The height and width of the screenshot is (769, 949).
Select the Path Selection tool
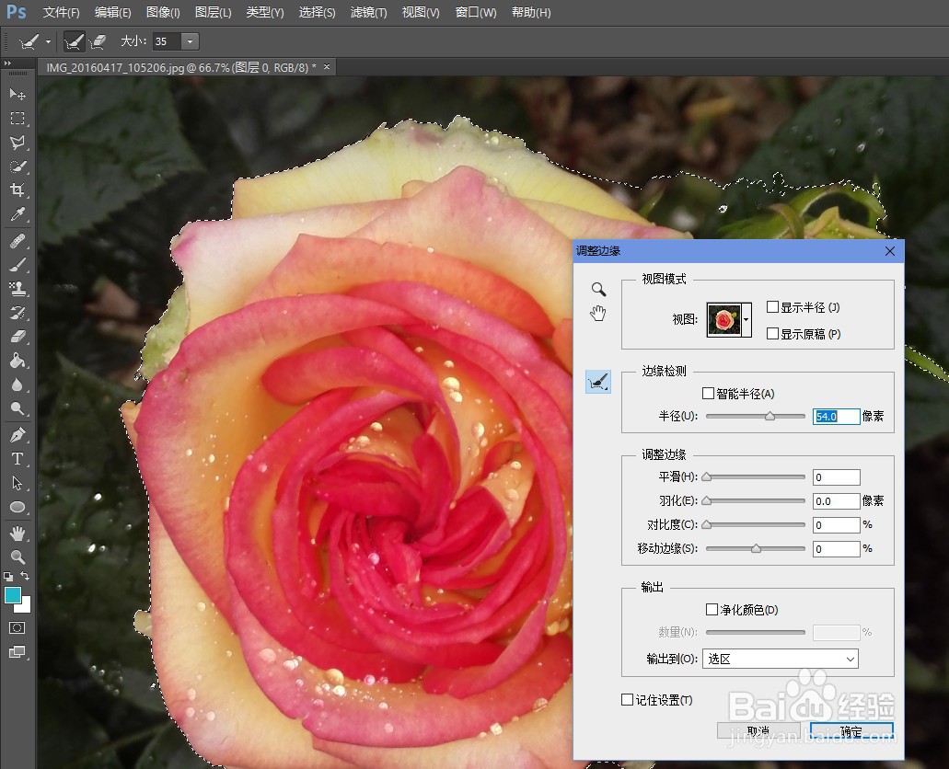pos(17,483)
